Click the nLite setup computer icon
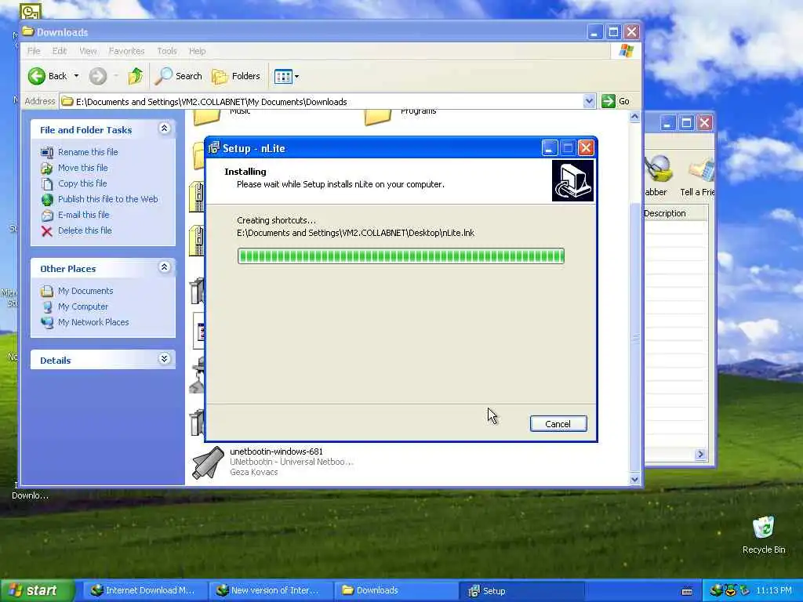 click(572, 181)
